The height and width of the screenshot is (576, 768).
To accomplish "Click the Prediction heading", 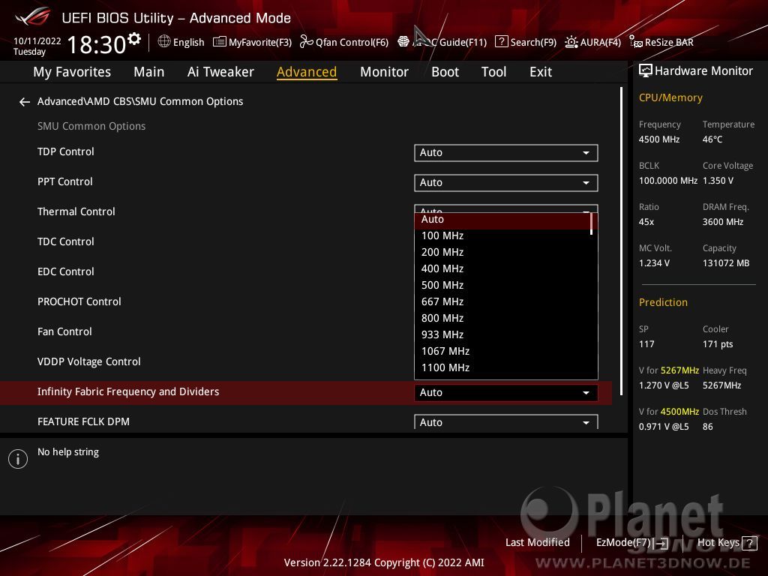I will coord(663,302).
